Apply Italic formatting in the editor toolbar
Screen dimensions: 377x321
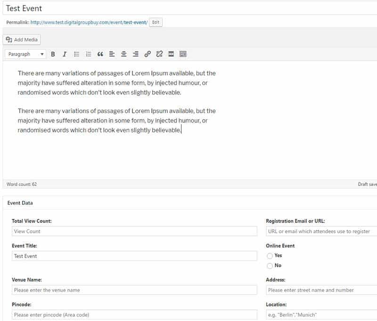[x=65, y=54]
